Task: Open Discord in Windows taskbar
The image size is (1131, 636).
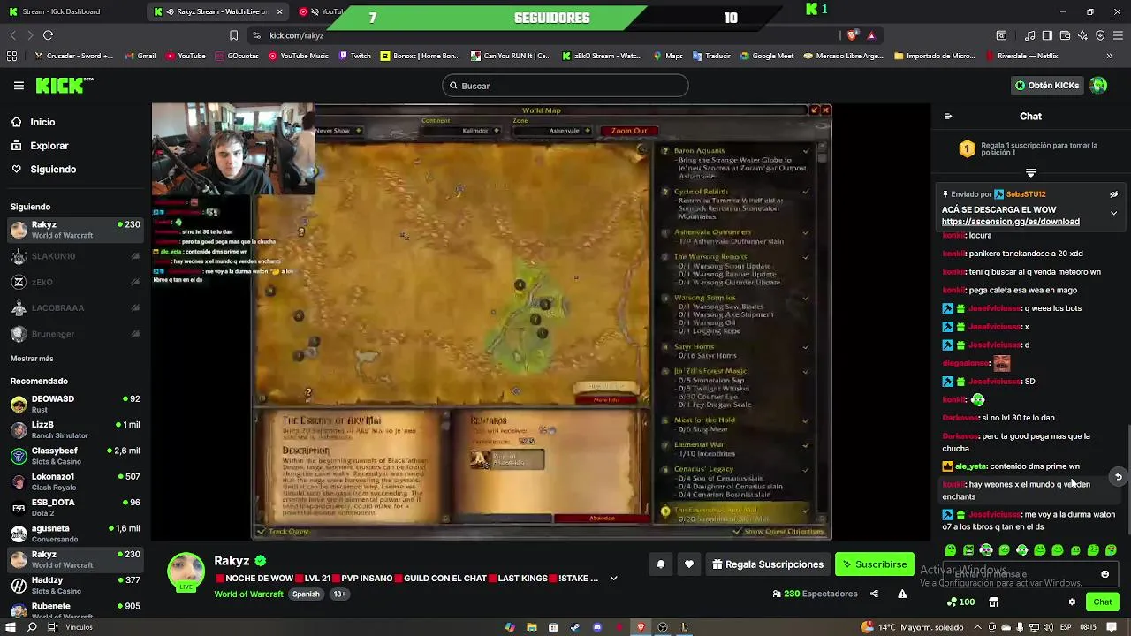Action: (x=597, y=627)
